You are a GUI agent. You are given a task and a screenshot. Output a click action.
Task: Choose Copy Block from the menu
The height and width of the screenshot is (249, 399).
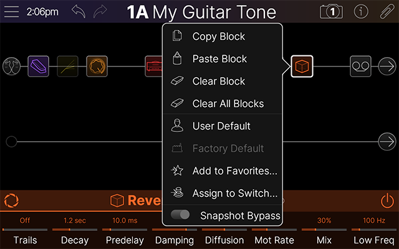click(x=218, y=37)
